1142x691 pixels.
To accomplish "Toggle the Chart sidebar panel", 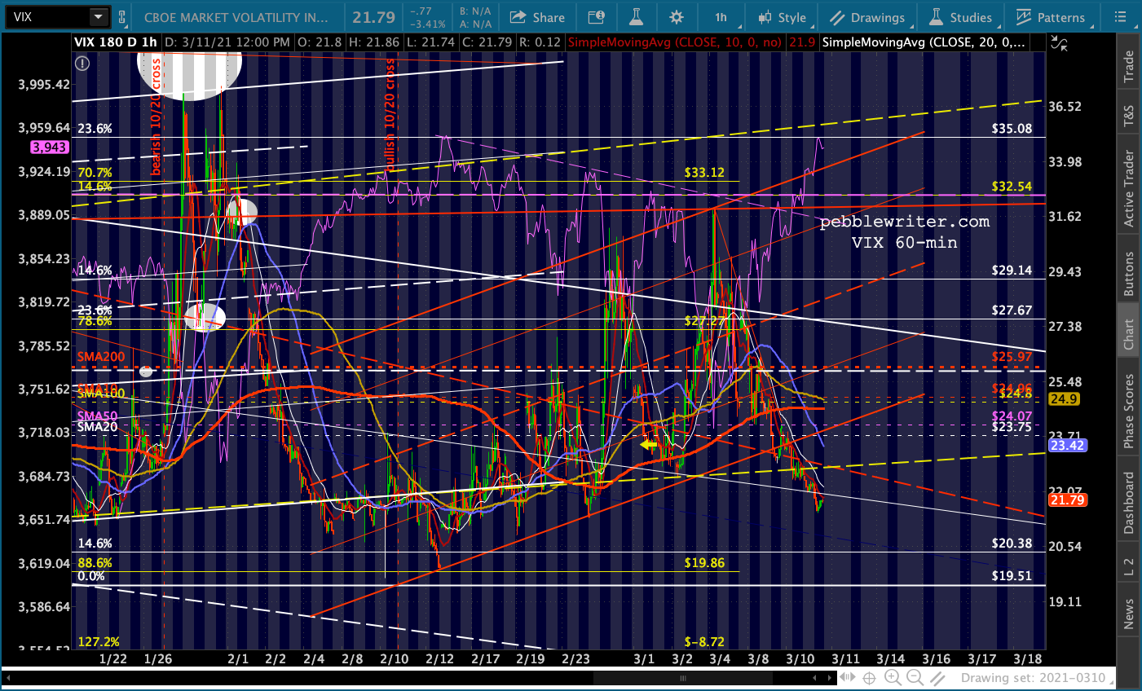I will tap(1129, 334).
